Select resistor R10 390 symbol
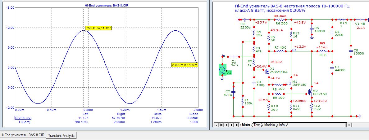Screen dimensions: 369x140 269,107
